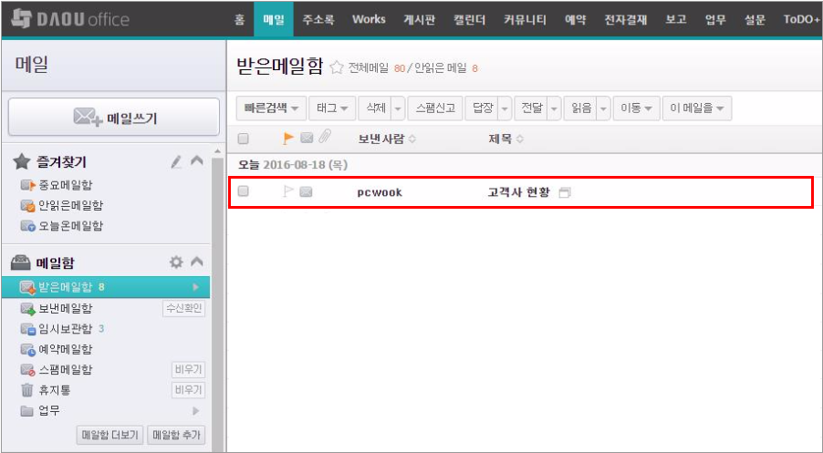Open the Works menu
Screen dimensions: 823x453
369,20
